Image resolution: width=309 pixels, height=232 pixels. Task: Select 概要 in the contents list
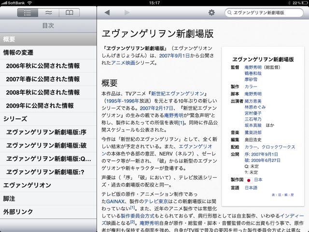coord(48,39)
